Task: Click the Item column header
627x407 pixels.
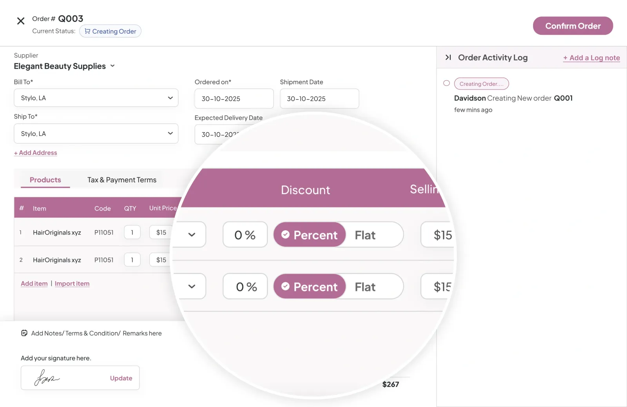Action: (40, 209)
